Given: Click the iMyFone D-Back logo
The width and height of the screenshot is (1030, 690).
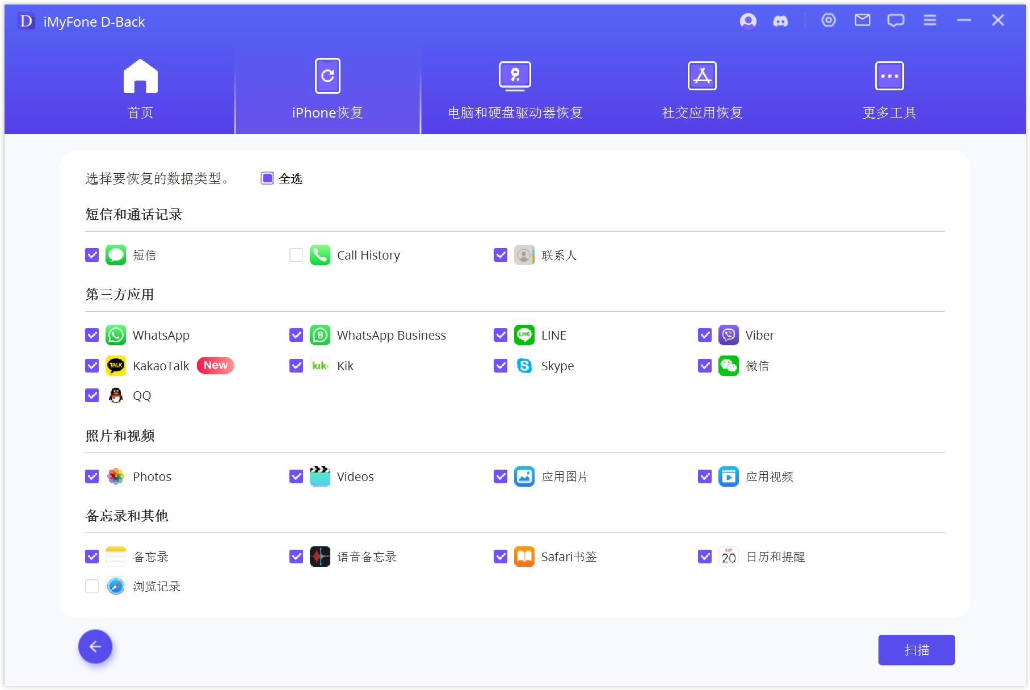Looking at the screenshot, I should (26, 22).
